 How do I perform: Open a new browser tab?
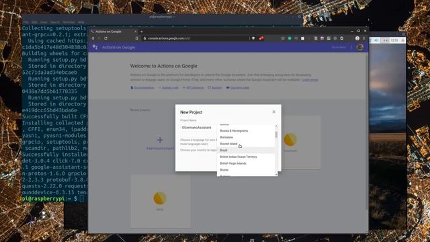tap(142, 32)
